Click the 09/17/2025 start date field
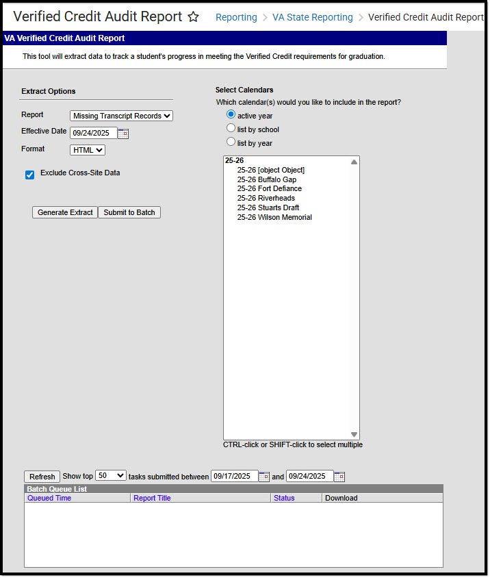 point(235,476)
